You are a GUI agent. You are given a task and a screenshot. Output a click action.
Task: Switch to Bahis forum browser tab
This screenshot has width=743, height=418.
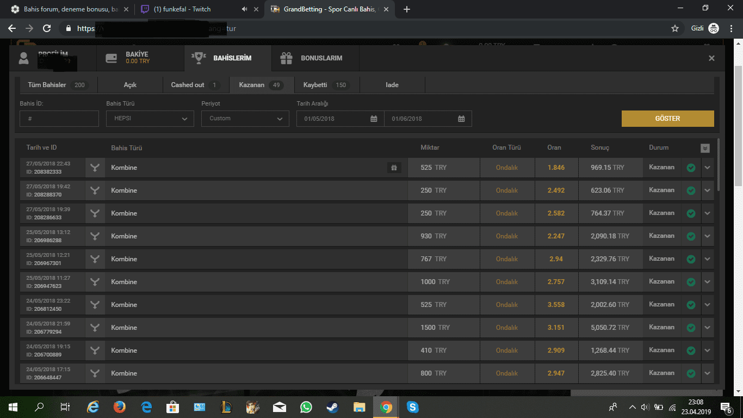pos(70,9)
